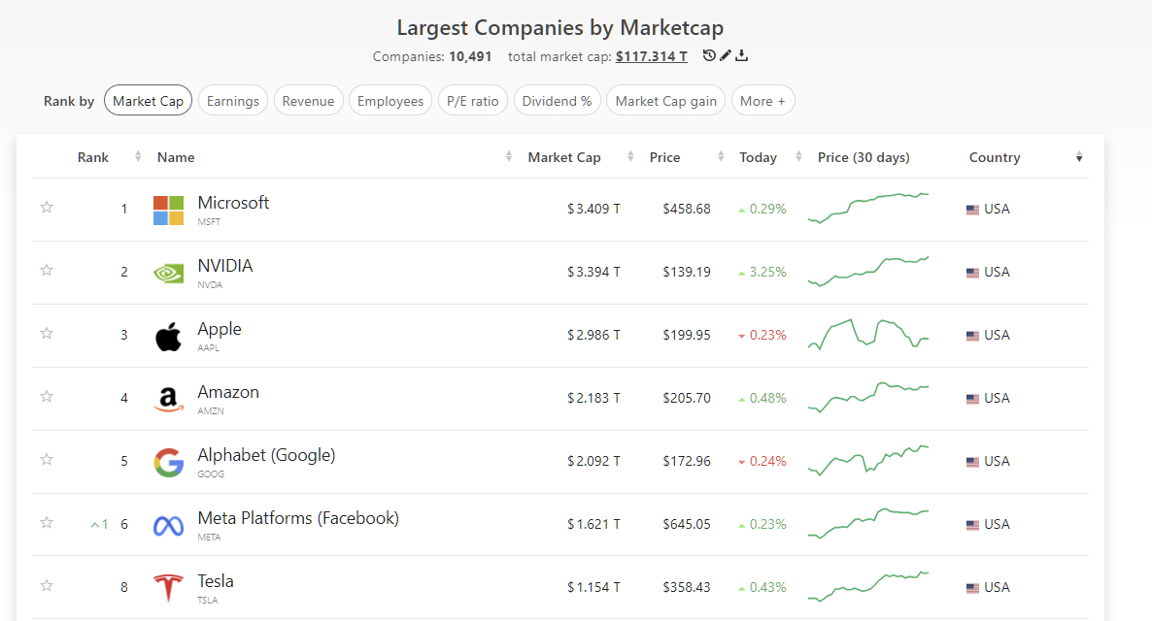The image size is (1152, 621).
Task: Open the Amazon company page link
Action: pyautogui.click(x=227, y=392)
